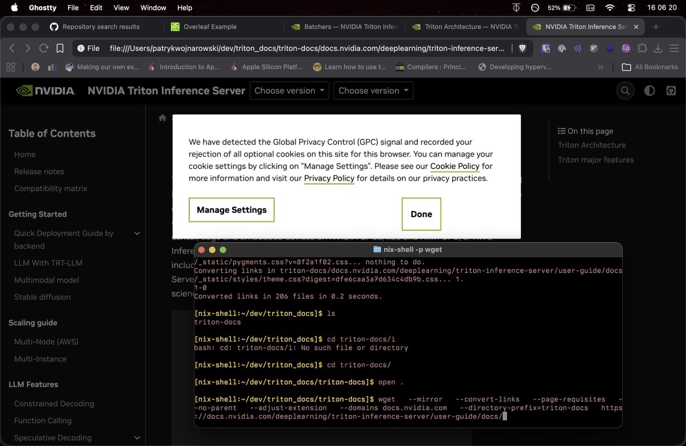Expand Quick Deployment Guide by backend section
The image size is (686, 446).
137,233
